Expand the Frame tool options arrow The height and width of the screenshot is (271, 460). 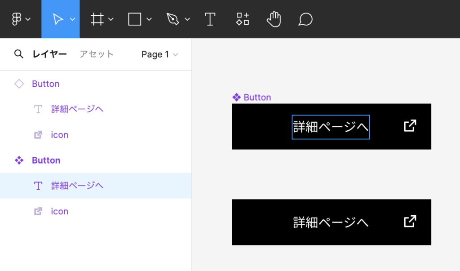tap(111, 19)
